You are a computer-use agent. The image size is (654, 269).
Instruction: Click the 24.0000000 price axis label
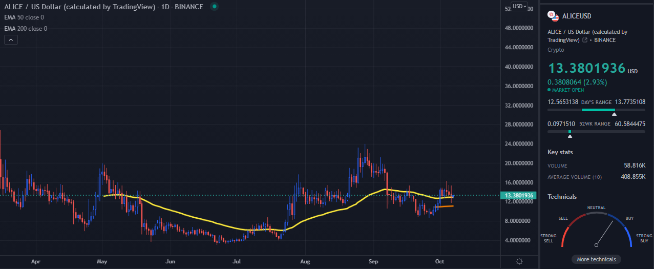click(x=520, y=144)
